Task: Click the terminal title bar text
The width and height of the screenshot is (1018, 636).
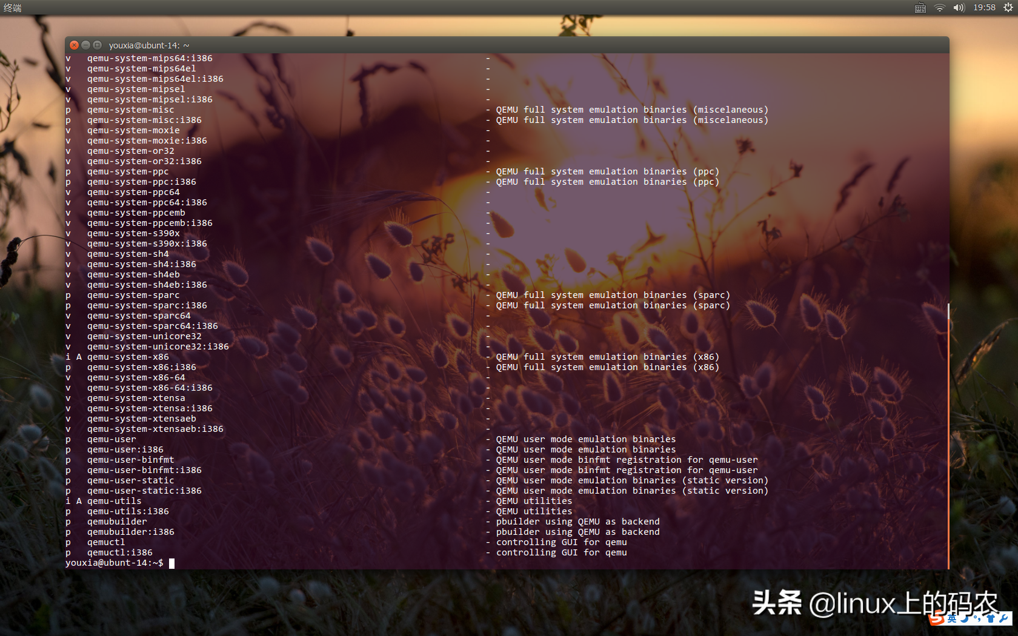Action: tap(149, 45)
